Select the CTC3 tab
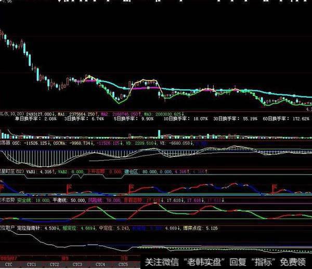This screenshot has height=269, width=312. coord(77,264)
